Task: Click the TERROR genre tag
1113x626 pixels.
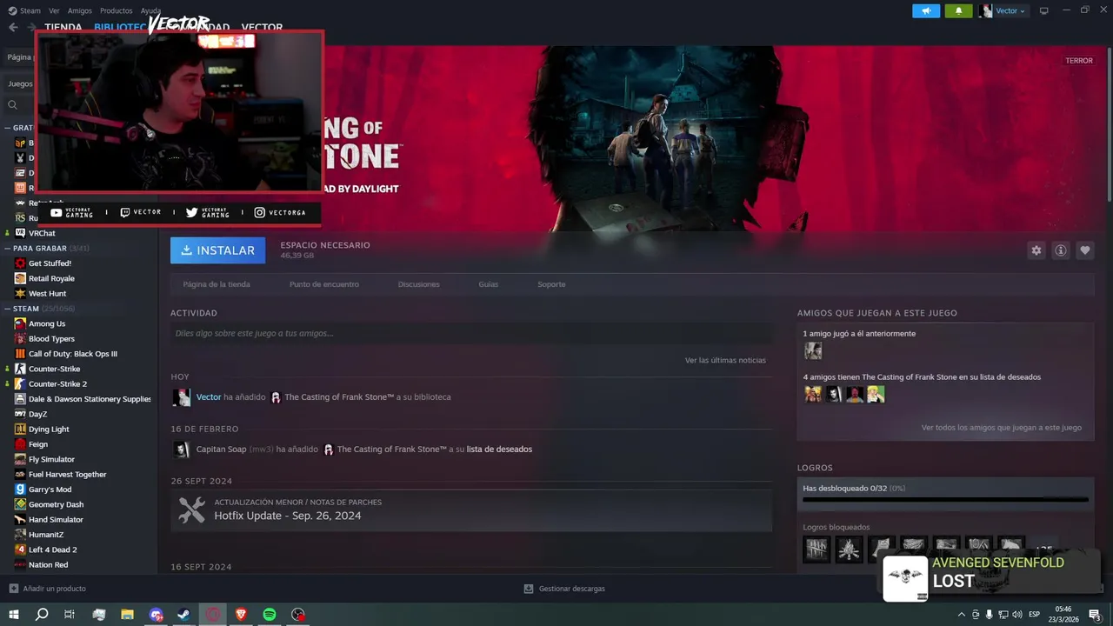Action: click(1079, 61)
